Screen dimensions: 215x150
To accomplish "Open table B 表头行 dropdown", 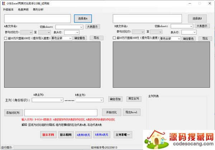I will pos(189,32).
